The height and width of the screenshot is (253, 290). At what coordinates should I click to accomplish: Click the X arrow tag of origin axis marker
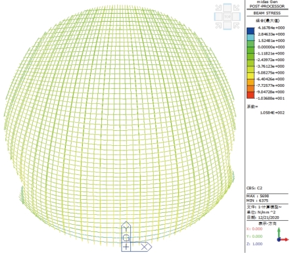click(145, 247)
